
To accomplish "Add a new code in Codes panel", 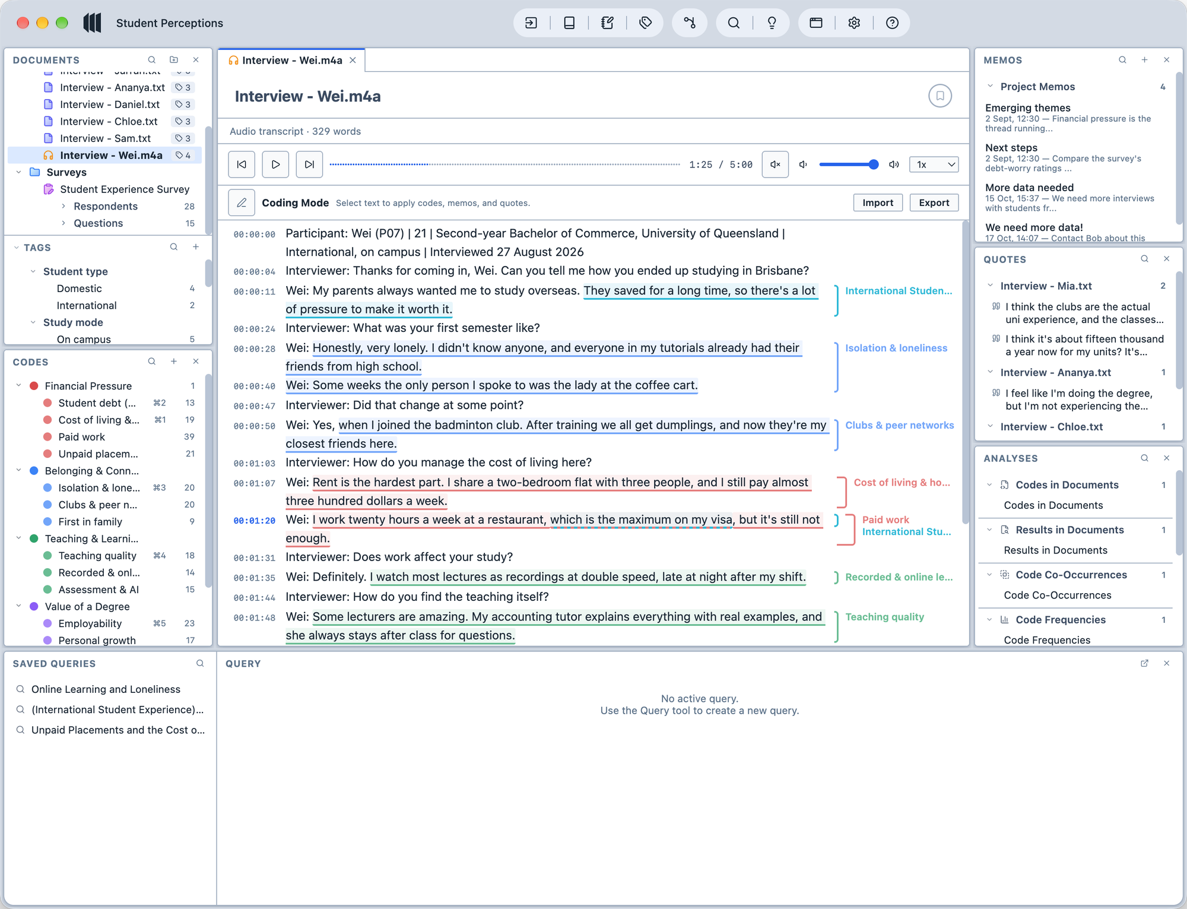I will coord(174,362).
